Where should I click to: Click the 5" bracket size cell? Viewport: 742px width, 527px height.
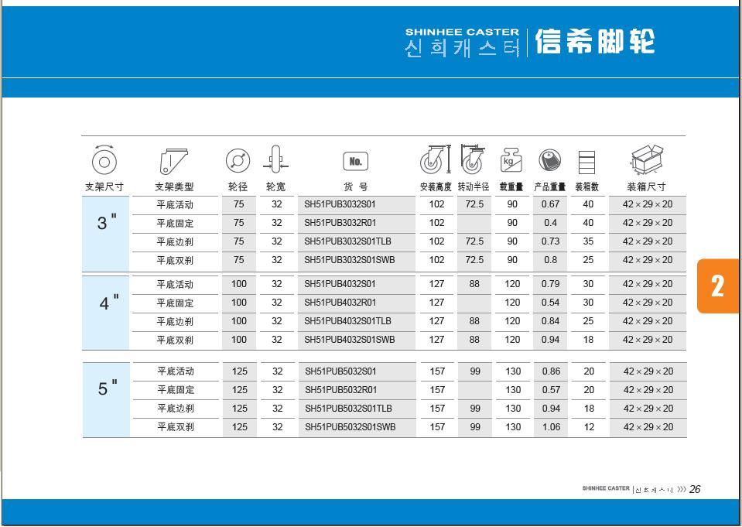107,389
